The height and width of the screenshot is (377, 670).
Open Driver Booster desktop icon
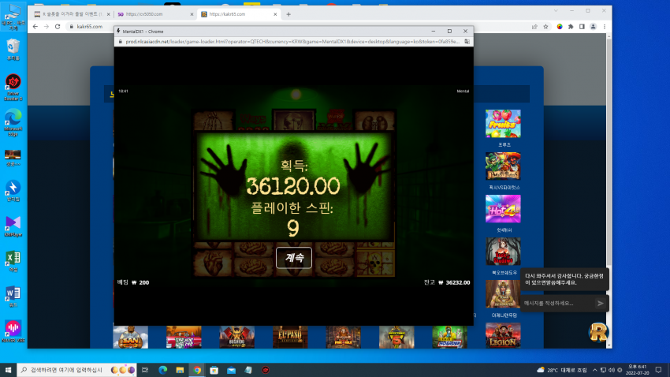13,88
